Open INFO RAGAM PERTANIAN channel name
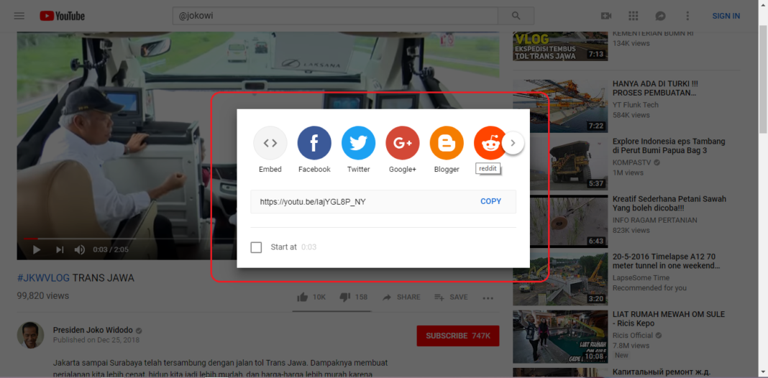Viewport: 768px width, 378px height. point(655,221)
